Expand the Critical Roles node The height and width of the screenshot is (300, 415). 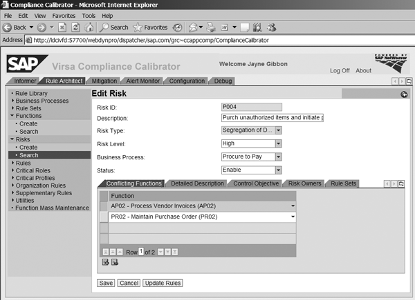pos(12,170)
